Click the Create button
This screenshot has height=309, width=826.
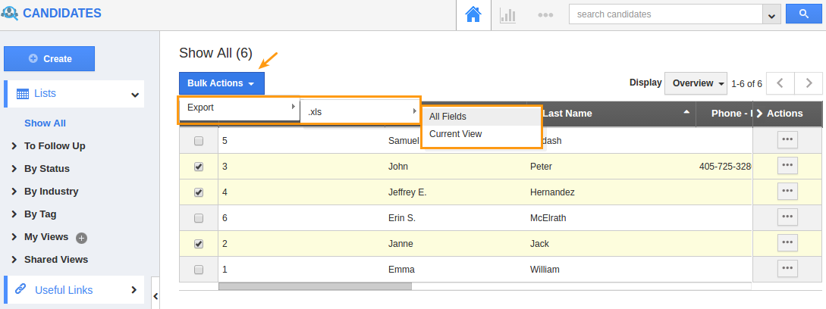(49, 58)
